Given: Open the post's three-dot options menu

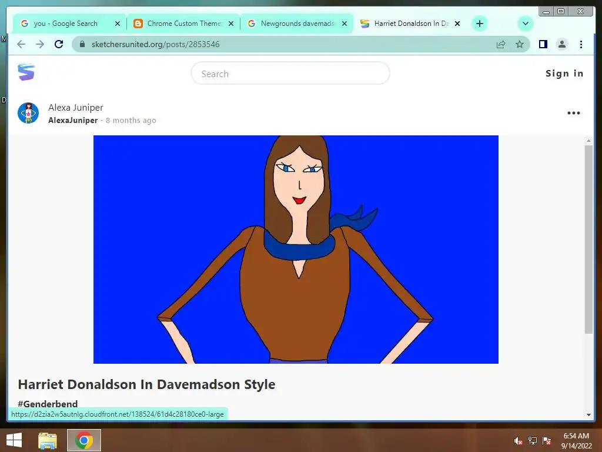Looking at the screenshot, I should (574, 113).
